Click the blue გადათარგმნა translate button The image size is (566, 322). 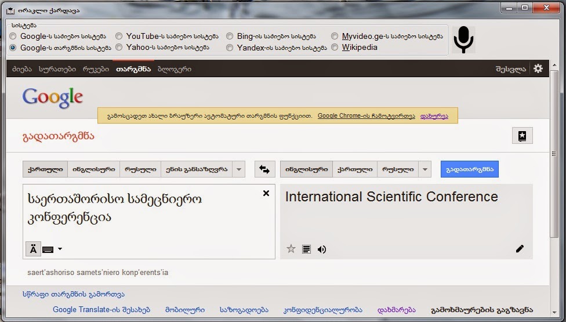pos(470,169)
